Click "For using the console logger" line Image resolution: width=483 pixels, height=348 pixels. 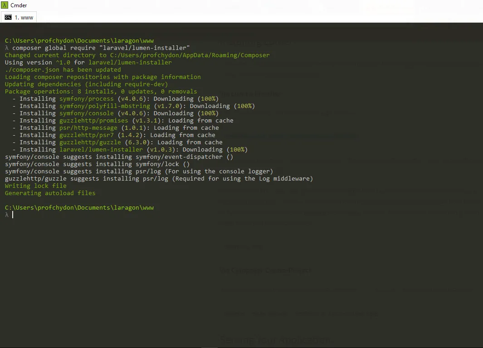coord(139,172)
